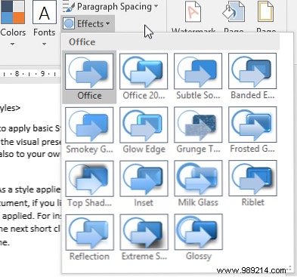Expand the Colors dropdown arrow

12,44
